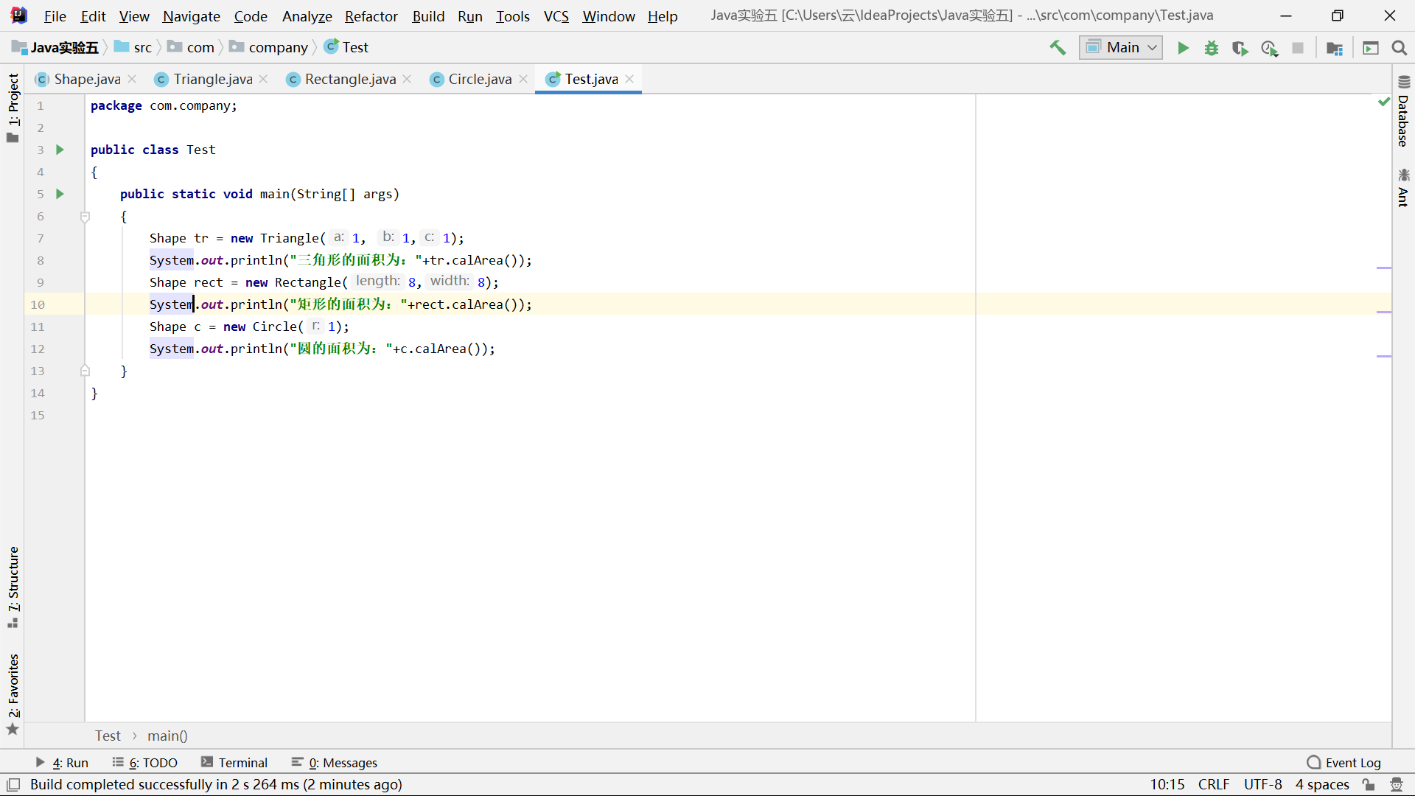This screenshot has height=796, width=1415.
Task: Open the 0: Messages tool window
Action: [x=335, y=763]
